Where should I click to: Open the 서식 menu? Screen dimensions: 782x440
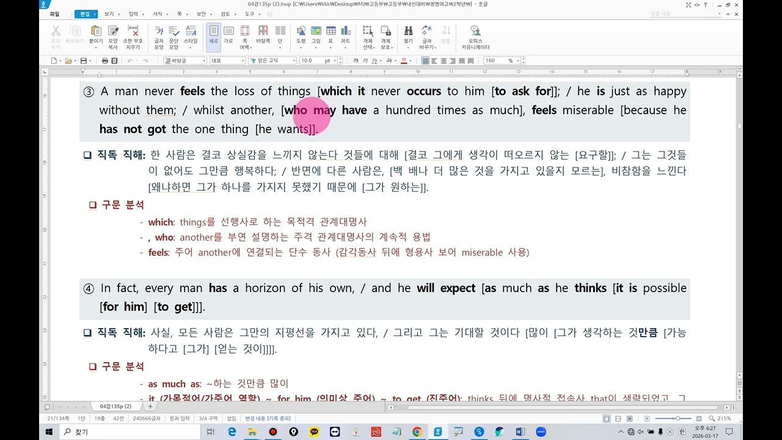(x=158, y=13)
